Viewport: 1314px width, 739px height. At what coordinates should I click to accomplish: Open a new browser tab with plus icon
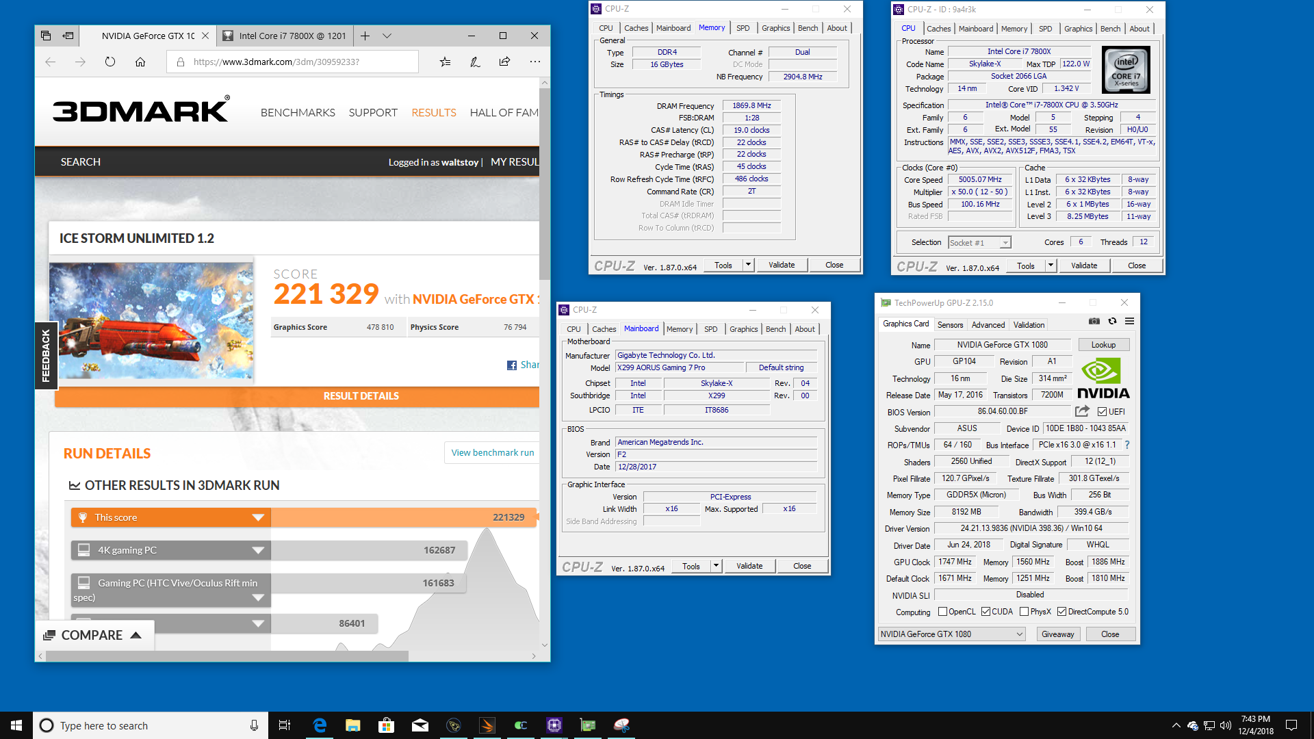[x=365, y=36]
